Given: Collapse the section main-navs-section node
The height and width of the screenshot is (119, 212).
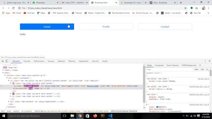Looking at the screenshot, I should [x=5, y=75].
